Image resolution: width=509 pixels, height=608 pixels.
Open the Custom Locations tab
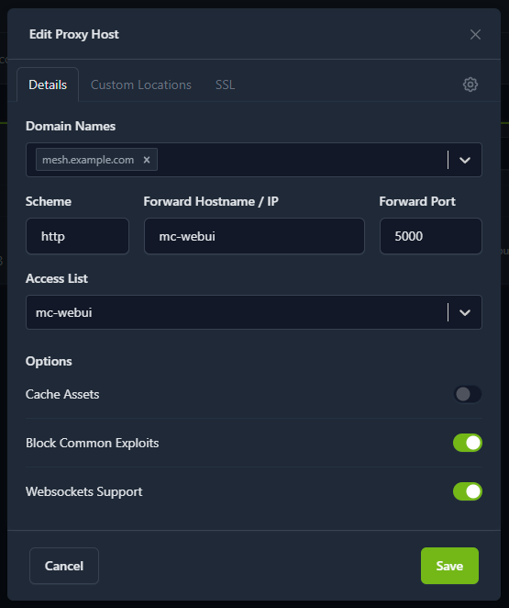point(141,84)
